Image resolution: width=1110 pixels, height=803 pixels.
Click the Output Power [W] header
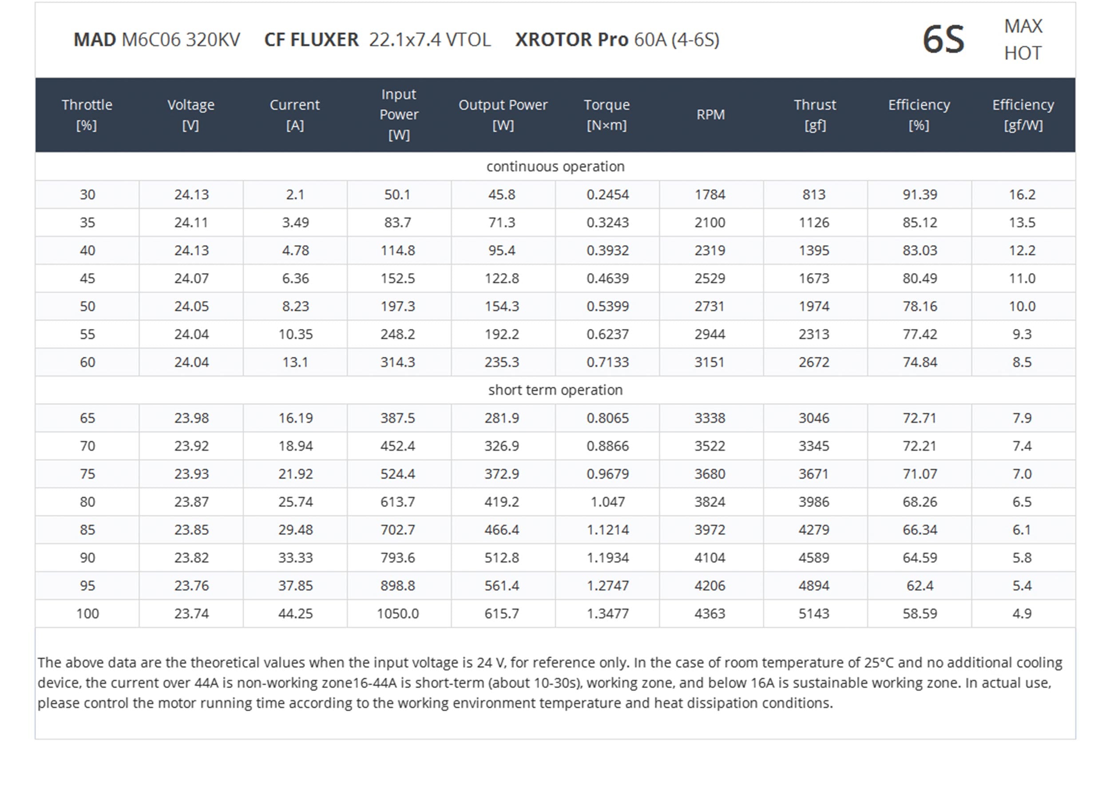[x=503, y=115]
